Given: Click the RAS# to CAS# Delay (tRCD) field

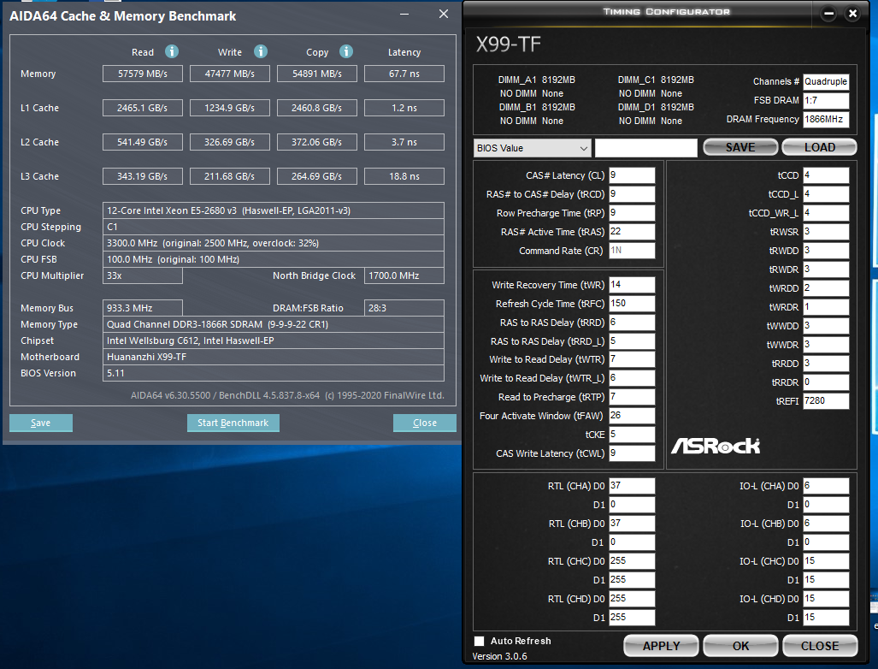Looking at the screenshot, I should tap(632, 194).
